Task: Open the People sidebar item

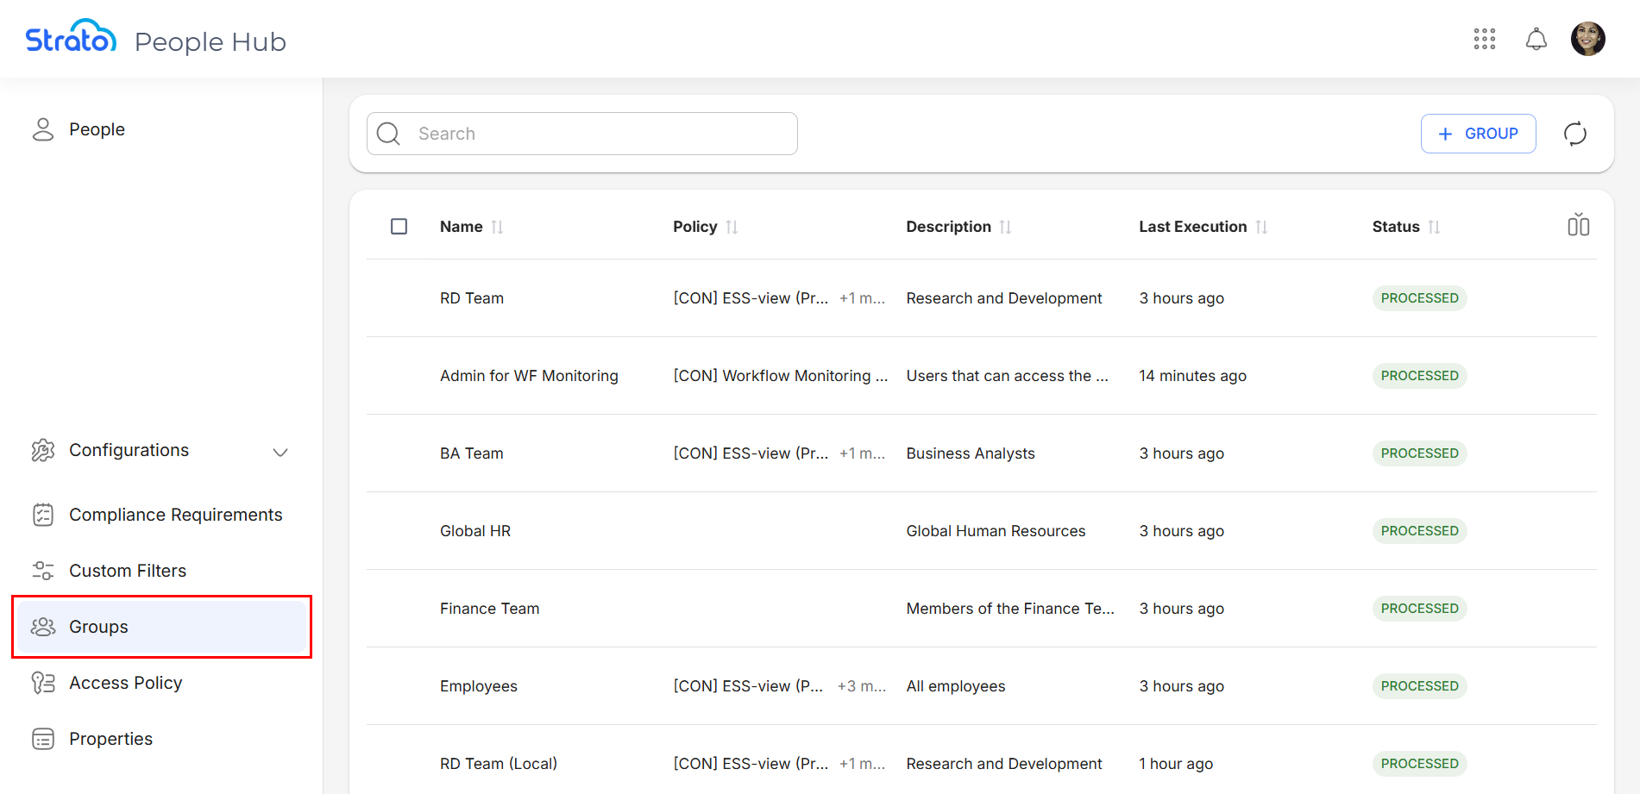Action: (97, 129)
